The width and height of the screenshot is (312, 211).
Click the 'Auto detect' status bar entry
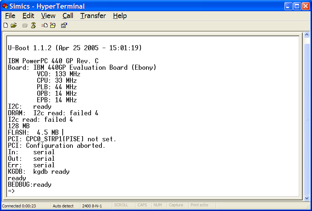tap(63, 206)
